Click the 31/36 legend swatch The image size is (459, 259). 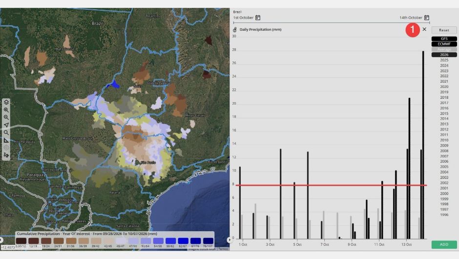(x=71, y=241)
